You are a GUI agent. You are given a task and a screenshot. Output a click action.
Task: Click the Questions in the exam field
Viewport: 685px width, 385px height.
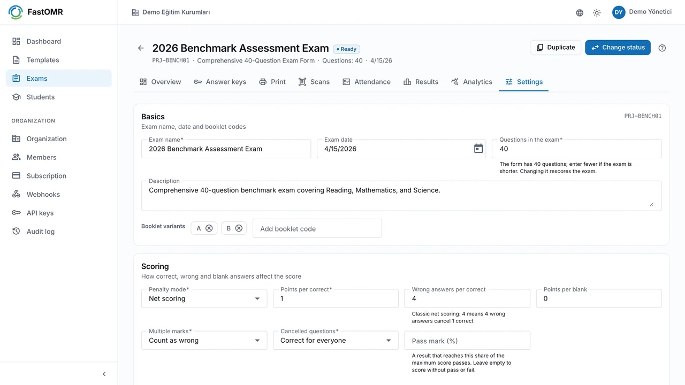click(x=576, y=149)
